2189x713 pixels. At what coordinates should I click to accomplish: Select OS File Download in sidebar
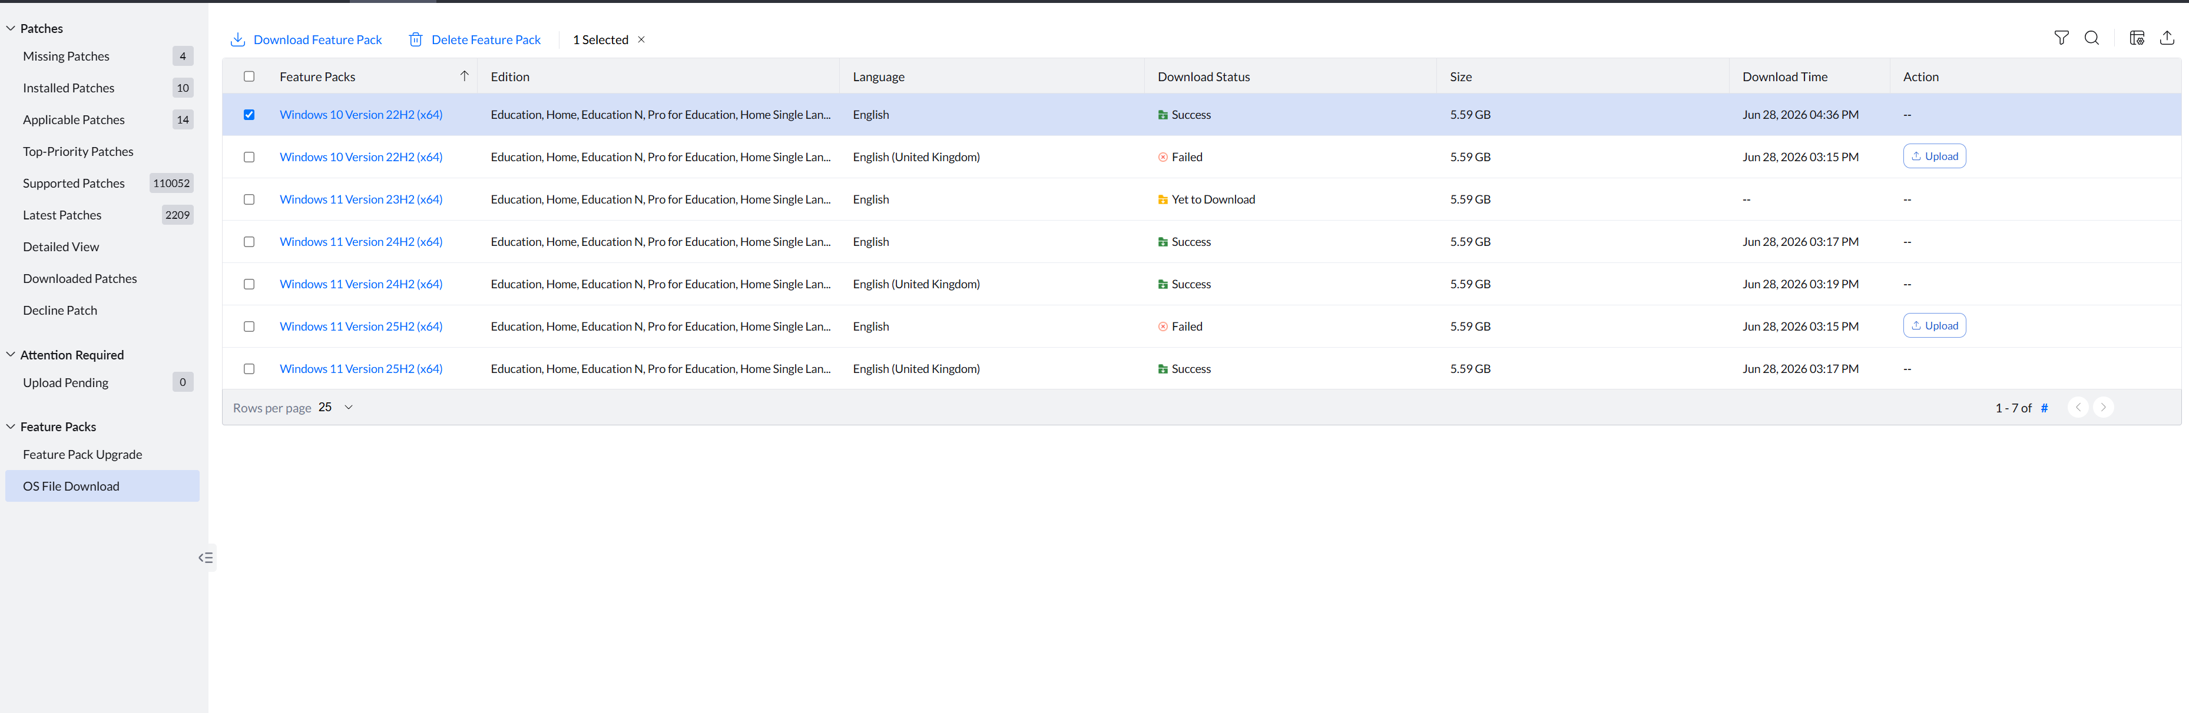pyautogui.click(x=102, y=487)
